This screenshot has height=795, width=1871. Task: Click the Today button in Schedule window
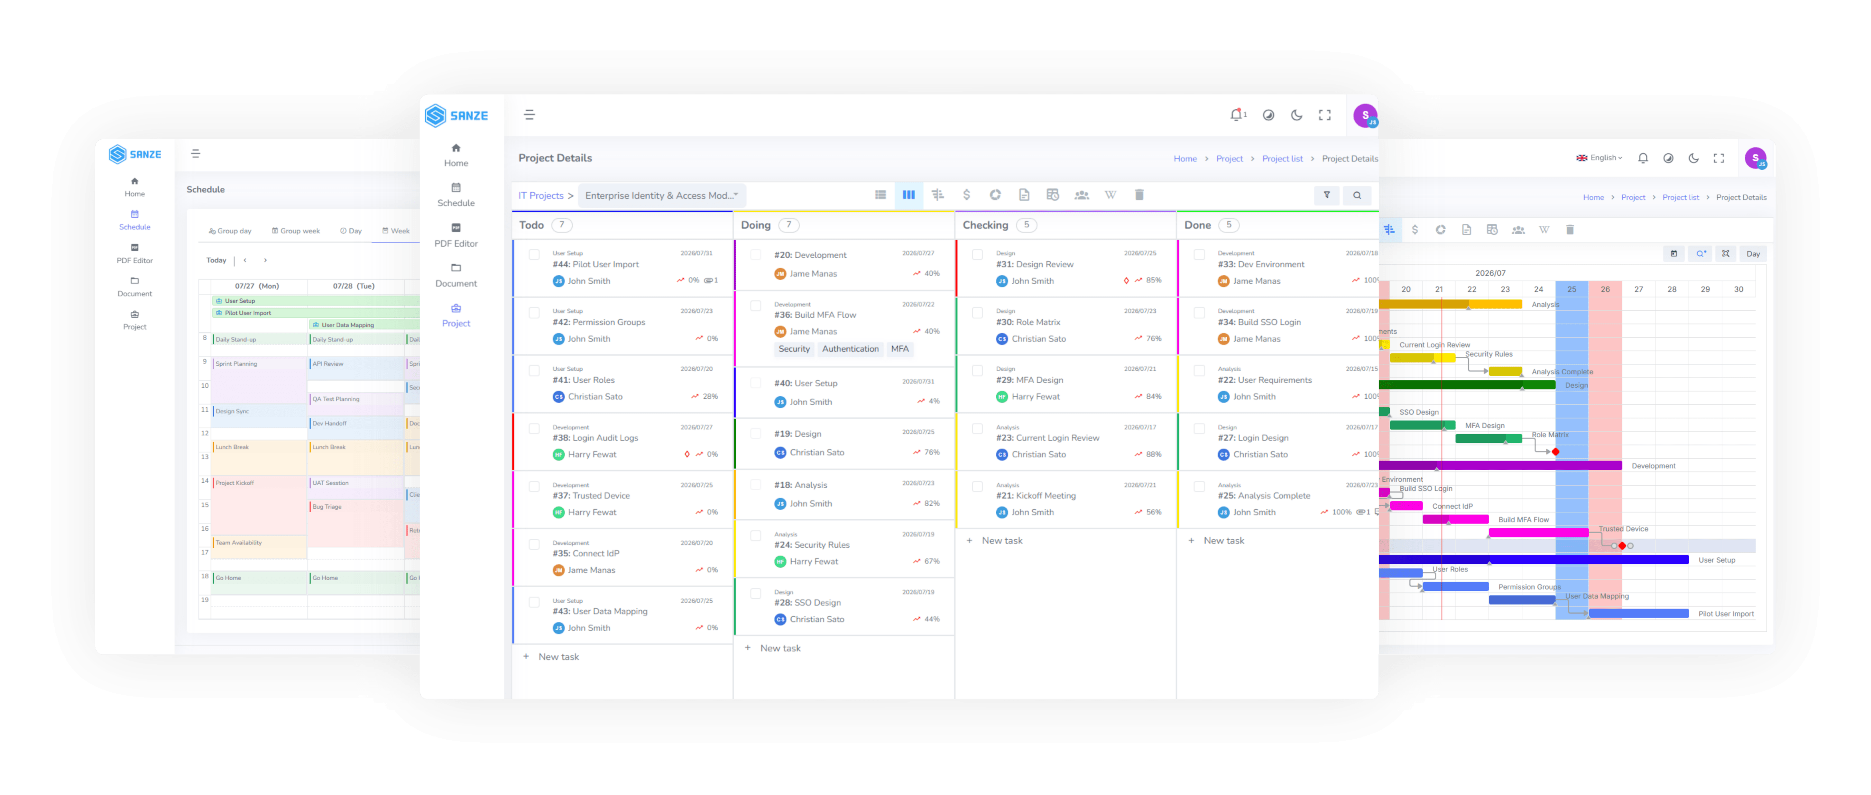coord(217,260)
